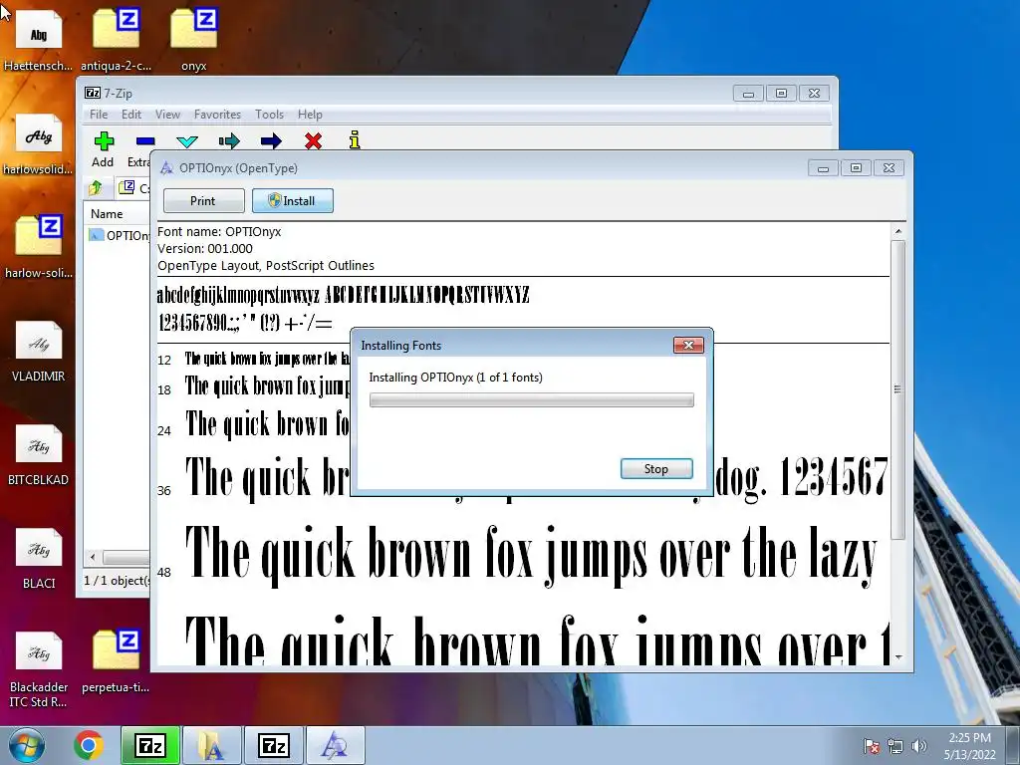Select Blackadder ITC Std font file

click(39, 668)
